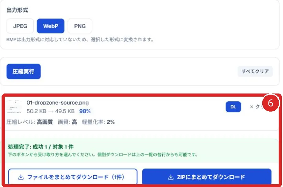Select WebP output format
This screenshot has height=187, width=283.
(51, 26)
